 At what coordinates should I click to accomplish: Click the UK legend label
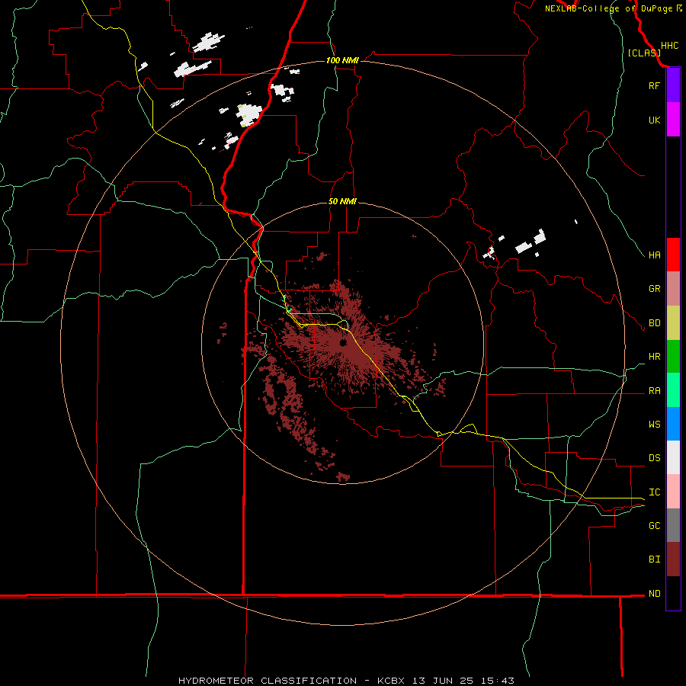654,120
